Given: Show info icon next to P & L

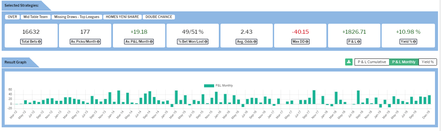Looking at the screenshot, I should 359,42.
